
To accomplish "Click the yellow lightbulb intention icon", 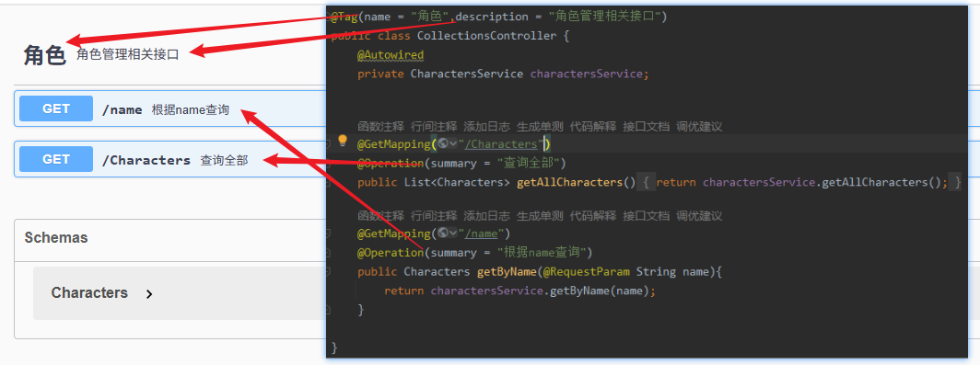I will click(x=342, y=141).
